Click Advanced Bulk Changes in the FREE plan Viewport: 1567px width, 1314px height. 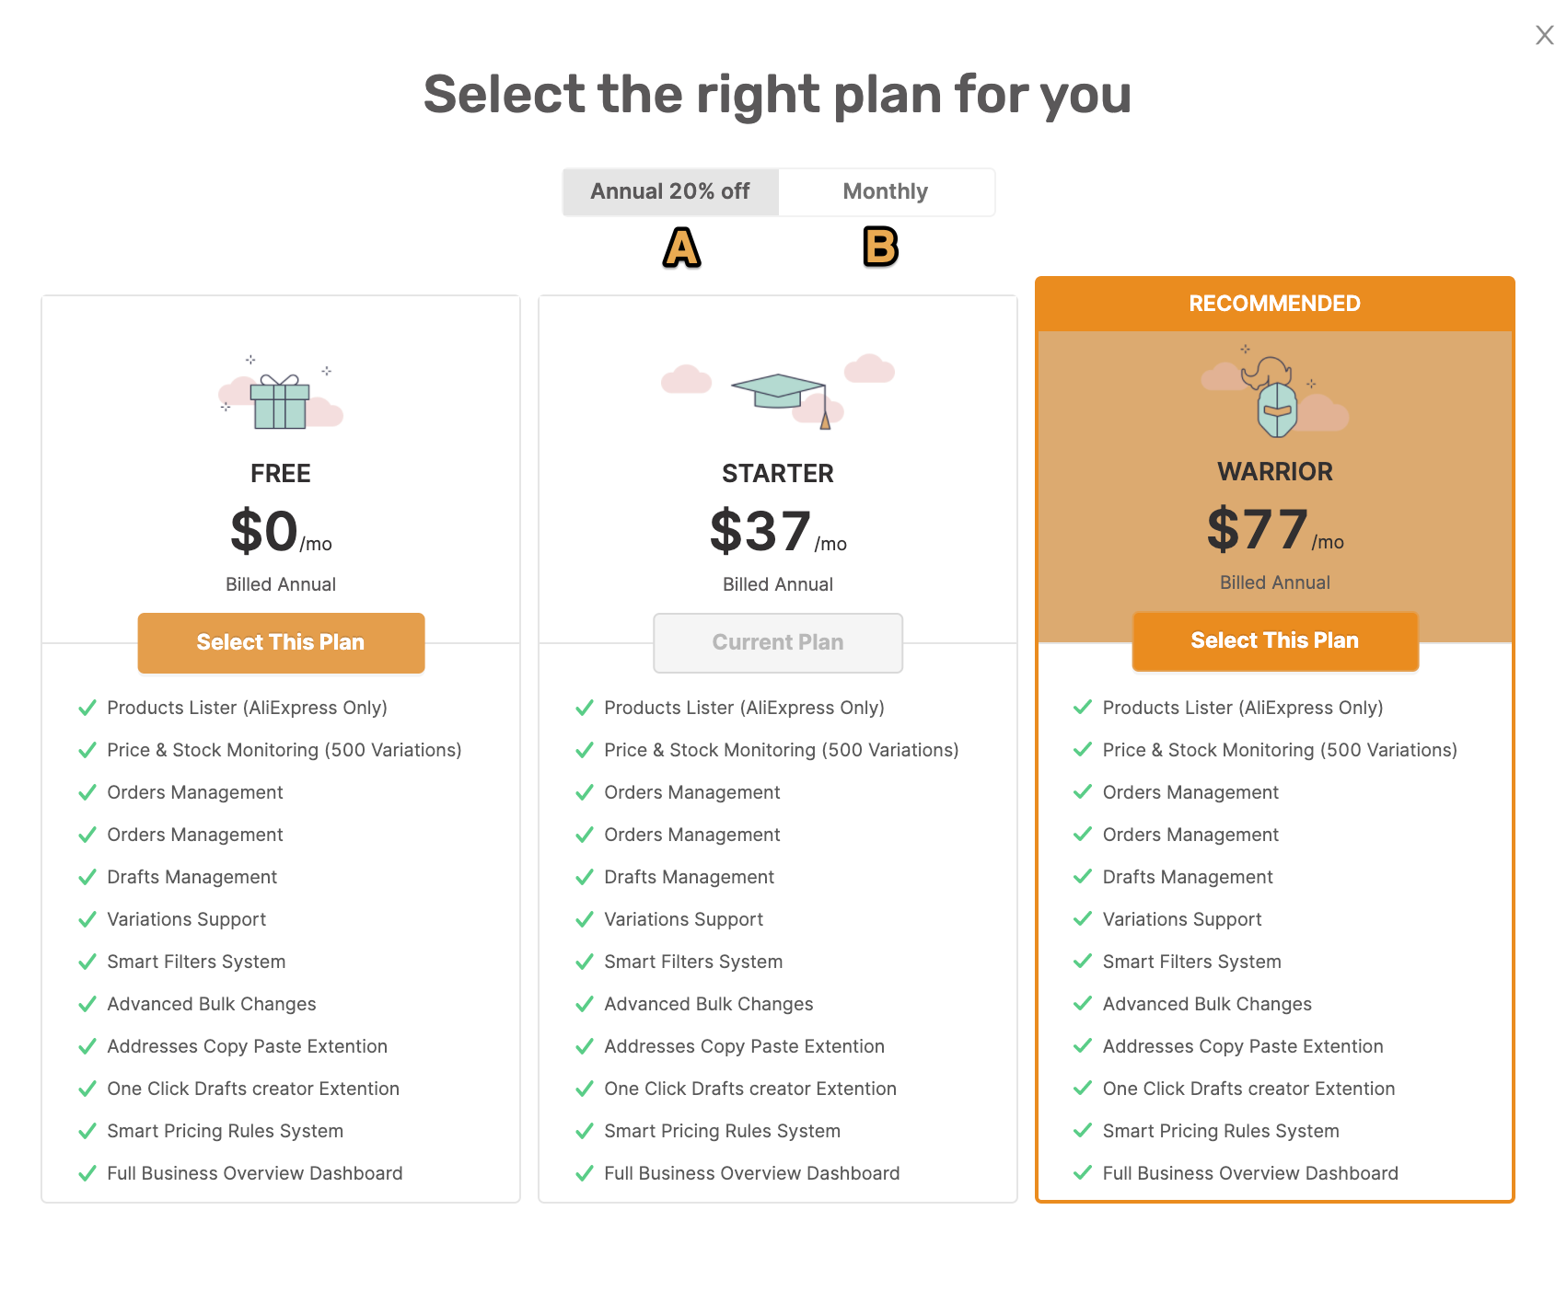pyautogui.click(x=212, y=1004)
